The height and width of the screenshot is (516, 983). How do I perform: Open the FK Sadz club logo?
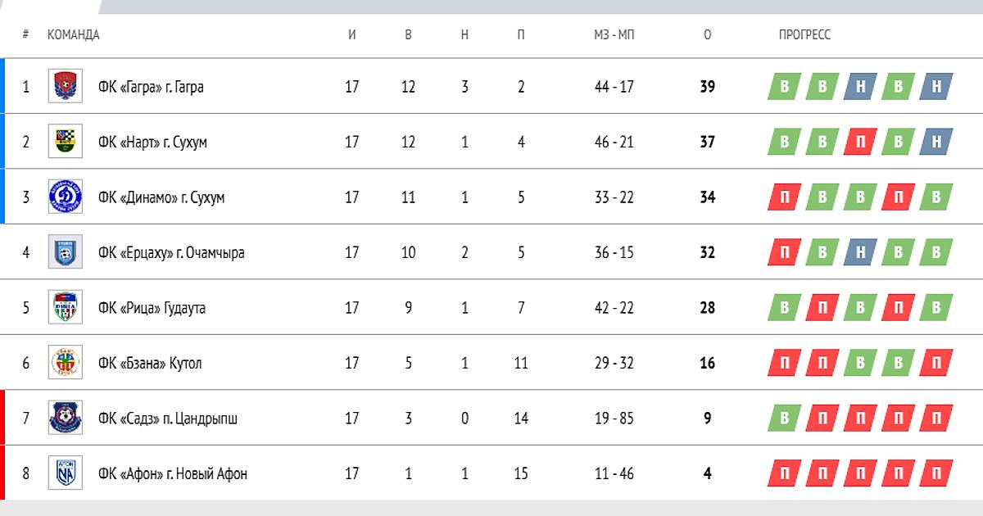tap(65, 419)
